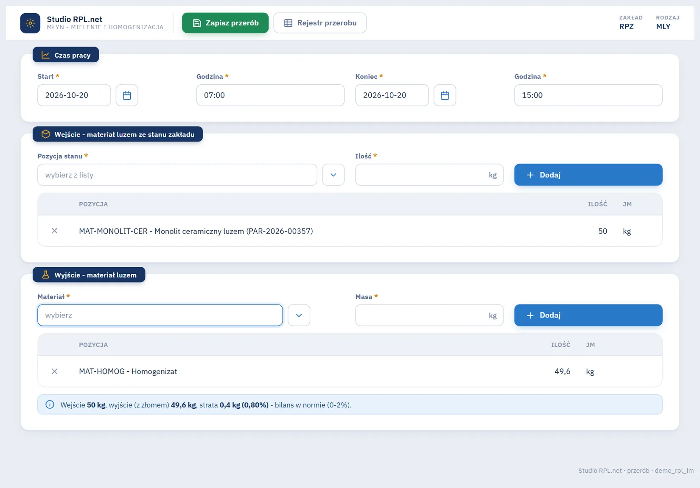Click the table icon in Rejestr przerobu button
Viewport: 700px width, 488px height.
click(288, 23)
